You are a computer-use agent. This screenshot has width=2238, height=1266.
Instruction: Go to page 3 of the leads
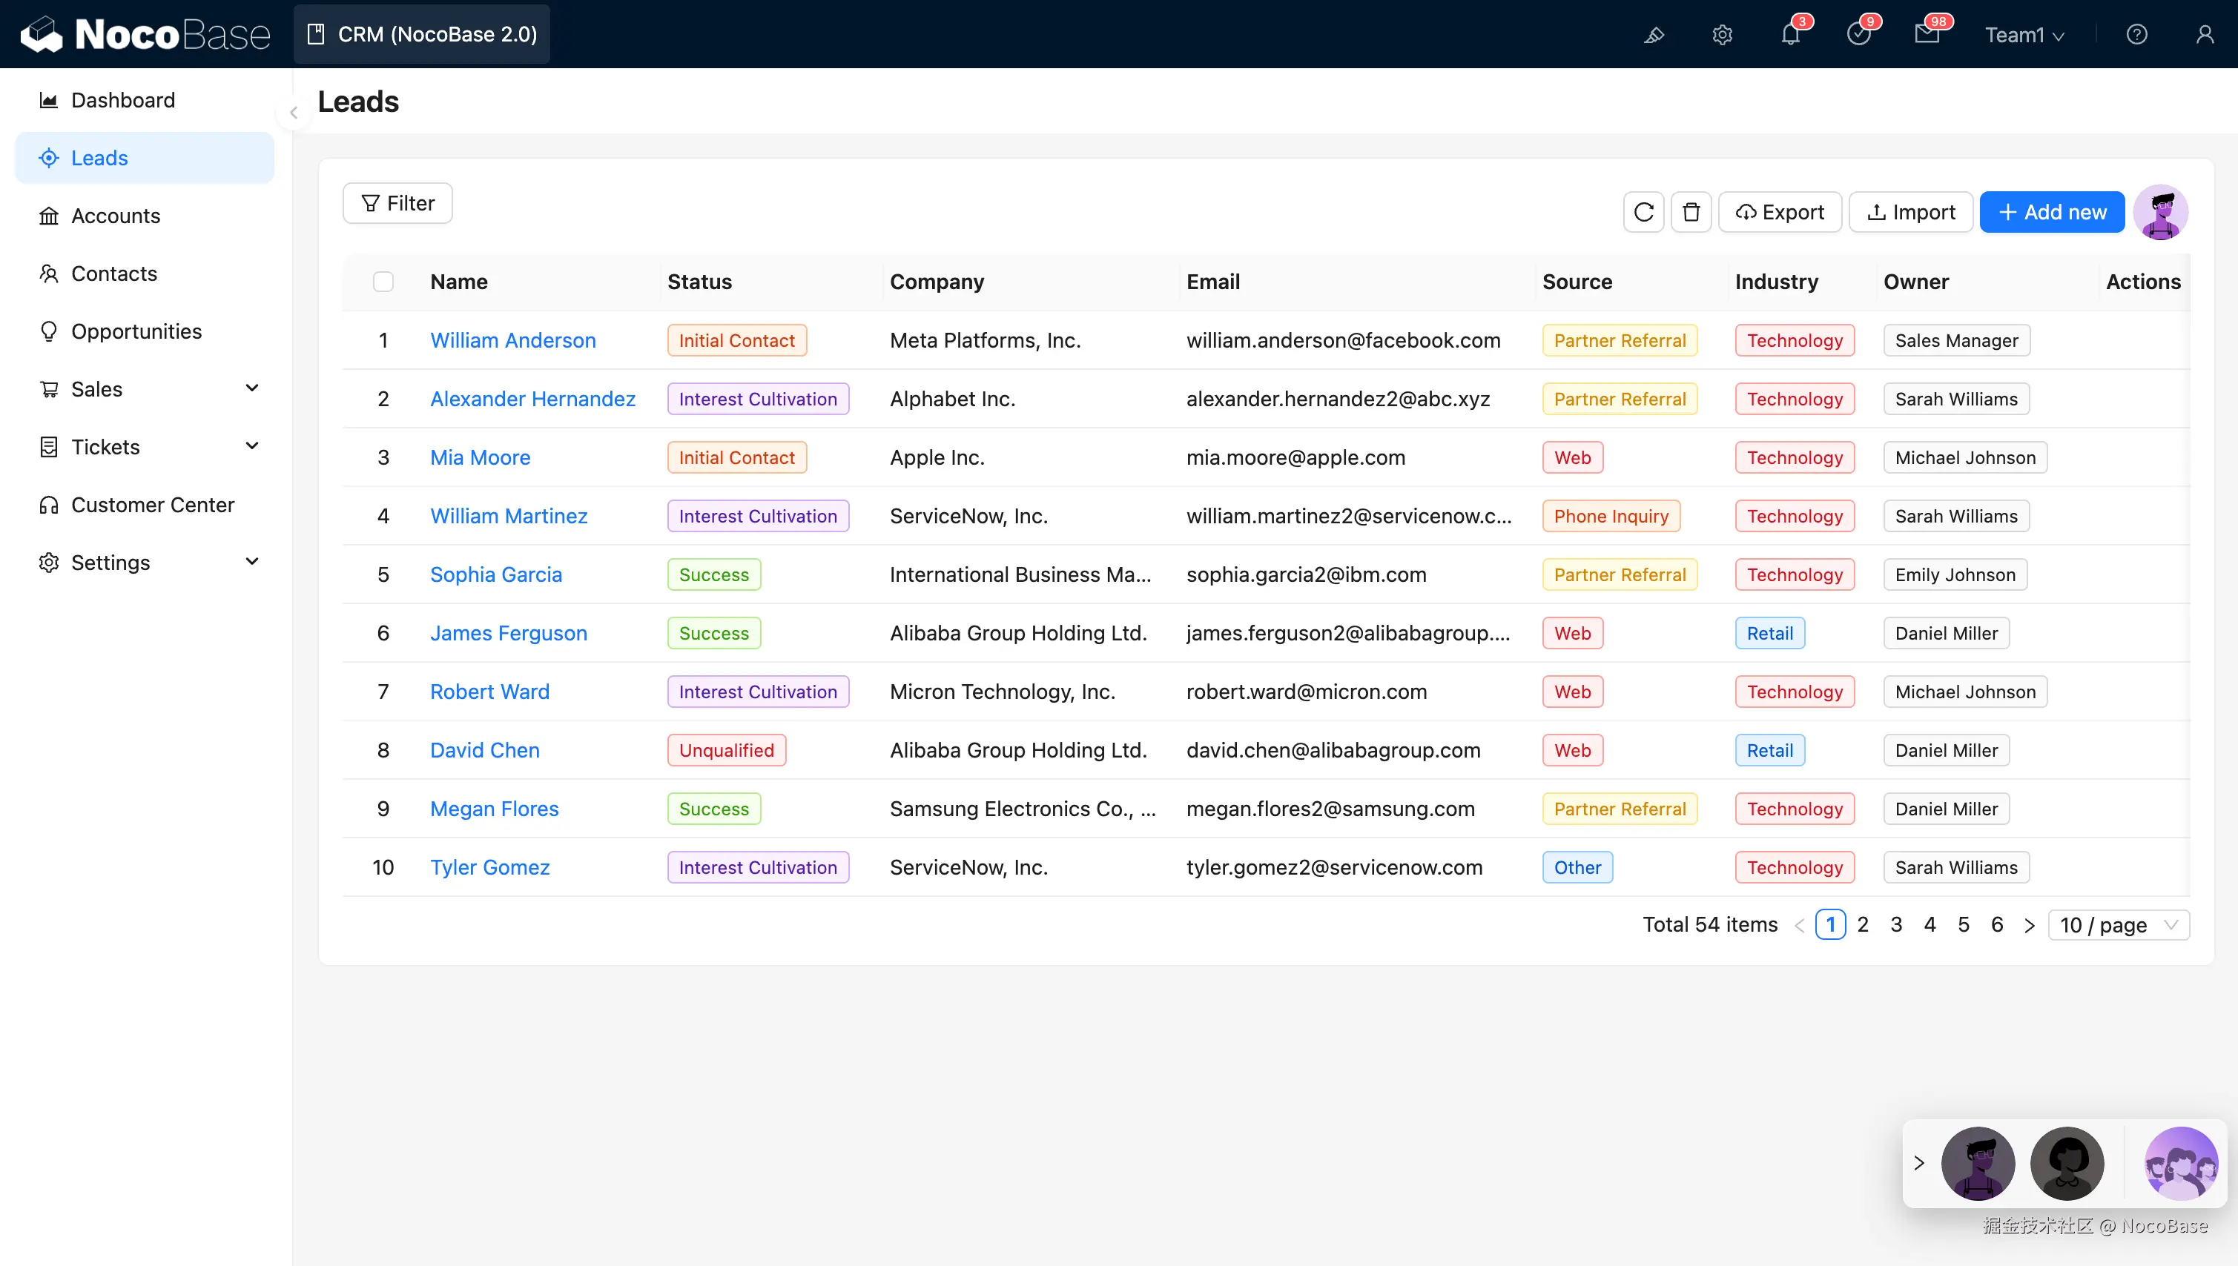coord(1896,924)
